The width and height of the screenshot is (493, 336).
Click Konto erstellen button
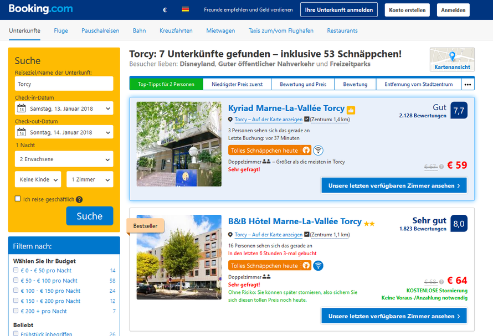407,10
